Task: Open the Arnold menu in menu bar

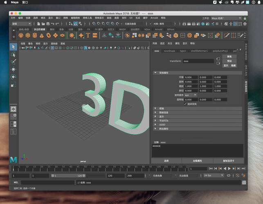Action: (154, 18)
